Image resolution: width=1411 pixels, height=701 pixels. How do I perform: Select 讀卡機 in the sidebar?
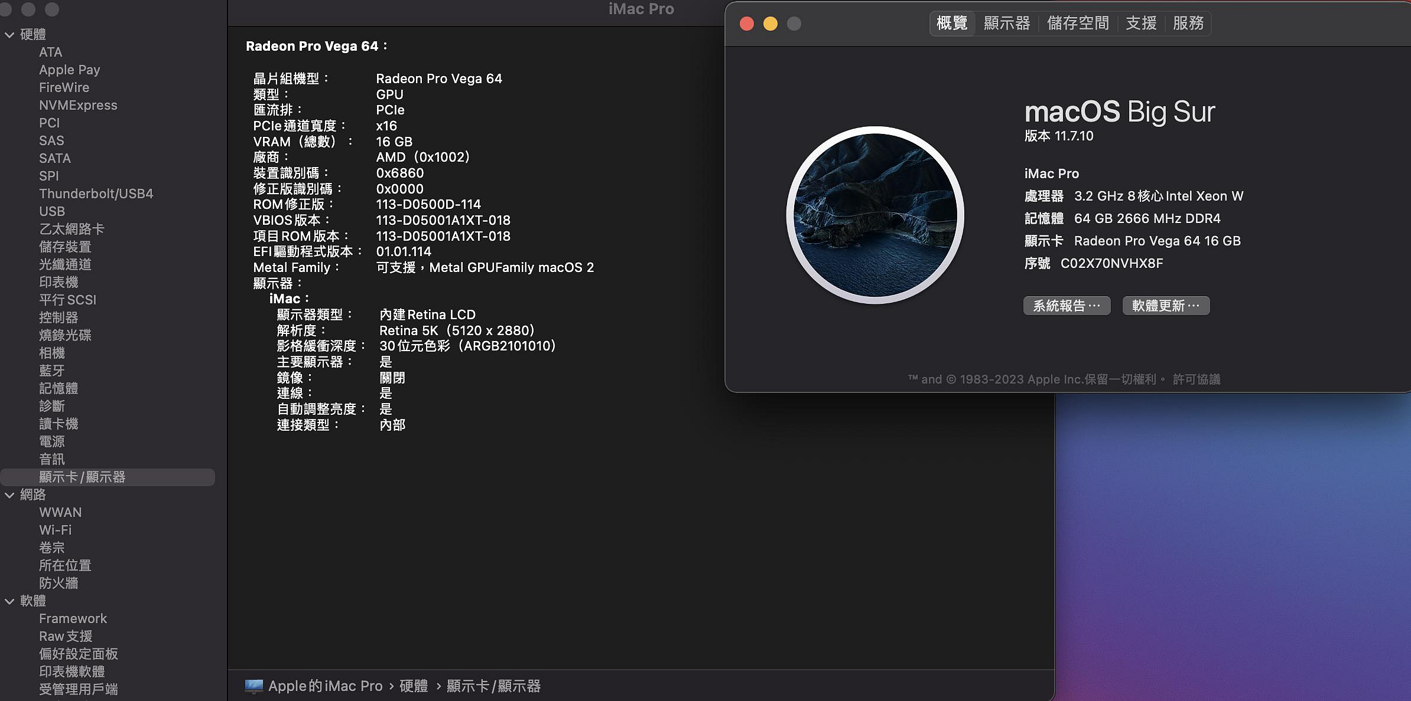58,424
